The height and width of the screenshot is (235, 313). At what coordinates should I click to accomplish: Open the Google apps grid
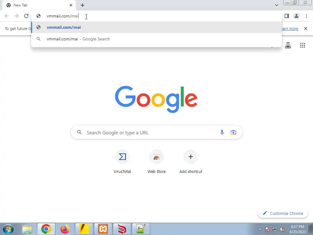tap(303, 45)
